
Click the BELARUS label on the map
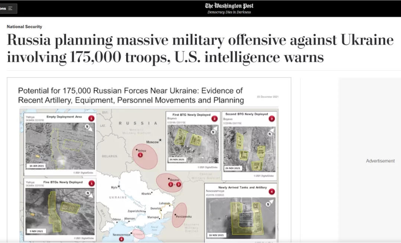pyautogui.click(x=110, y=156)
